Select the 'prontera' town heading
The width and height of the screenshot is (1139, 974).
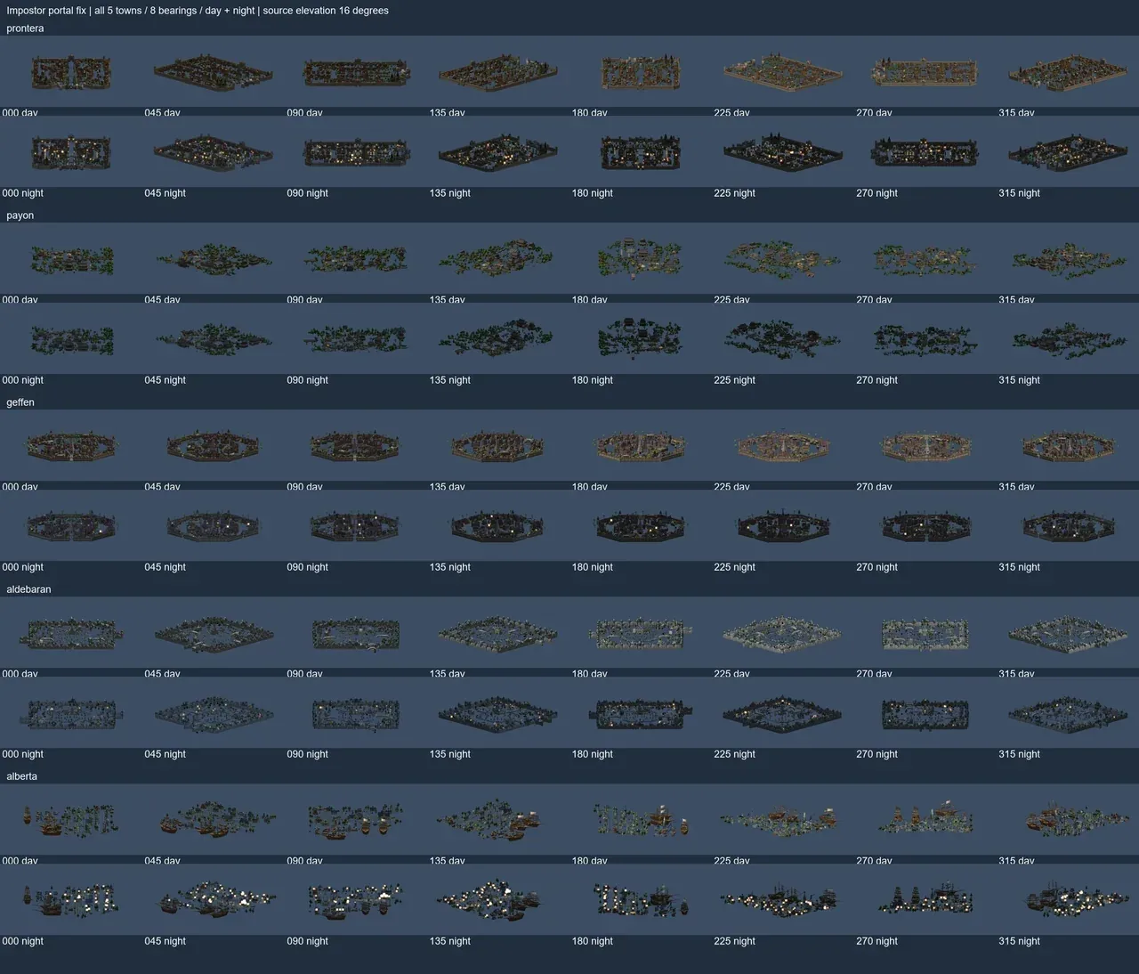coord(25,28)
